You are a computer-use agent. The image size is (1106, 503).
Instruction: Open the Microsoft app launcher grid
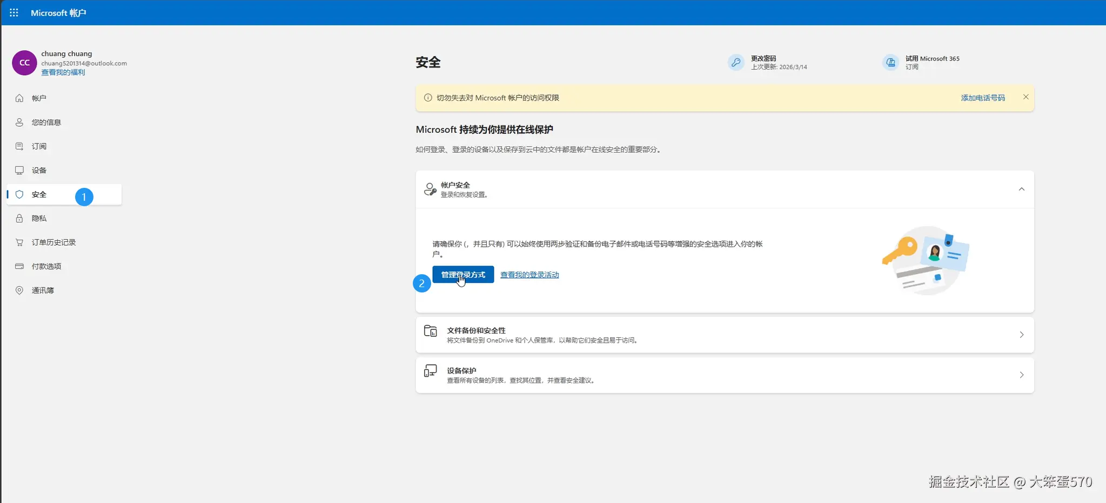coord(14,12)
